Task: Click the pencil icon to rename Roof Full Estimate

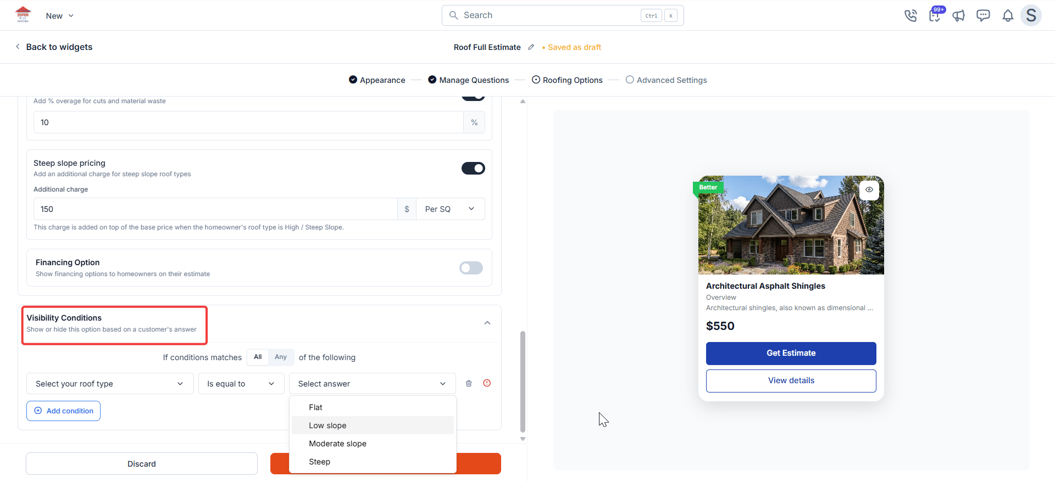Action: point(531,47)
